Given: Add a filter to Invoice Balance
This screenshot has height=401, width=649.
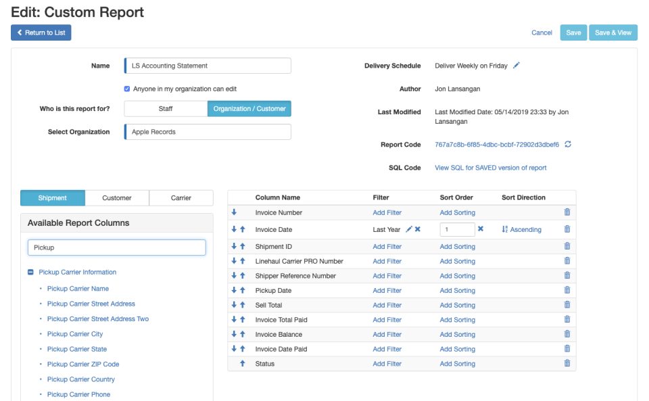Looking at the screenshot, I should (387, 334).
